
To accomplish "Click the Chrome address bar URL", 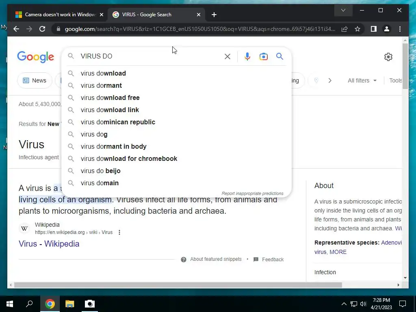I will pyautogui.click(x=200, y=29).
